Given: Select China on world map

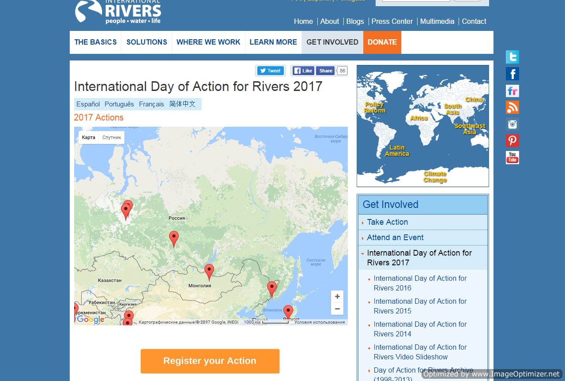Looking at the screenshot, I should 474,99.
